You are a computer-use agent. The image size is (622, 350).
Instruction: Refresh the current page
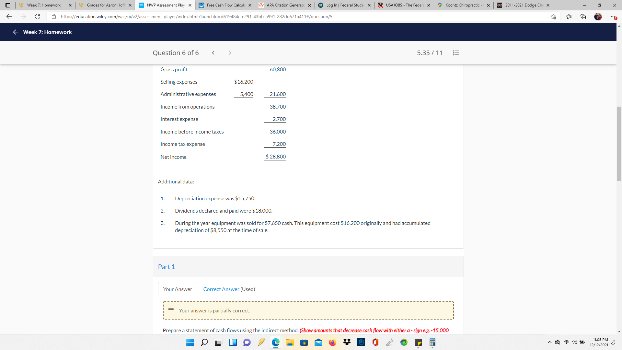37,17
